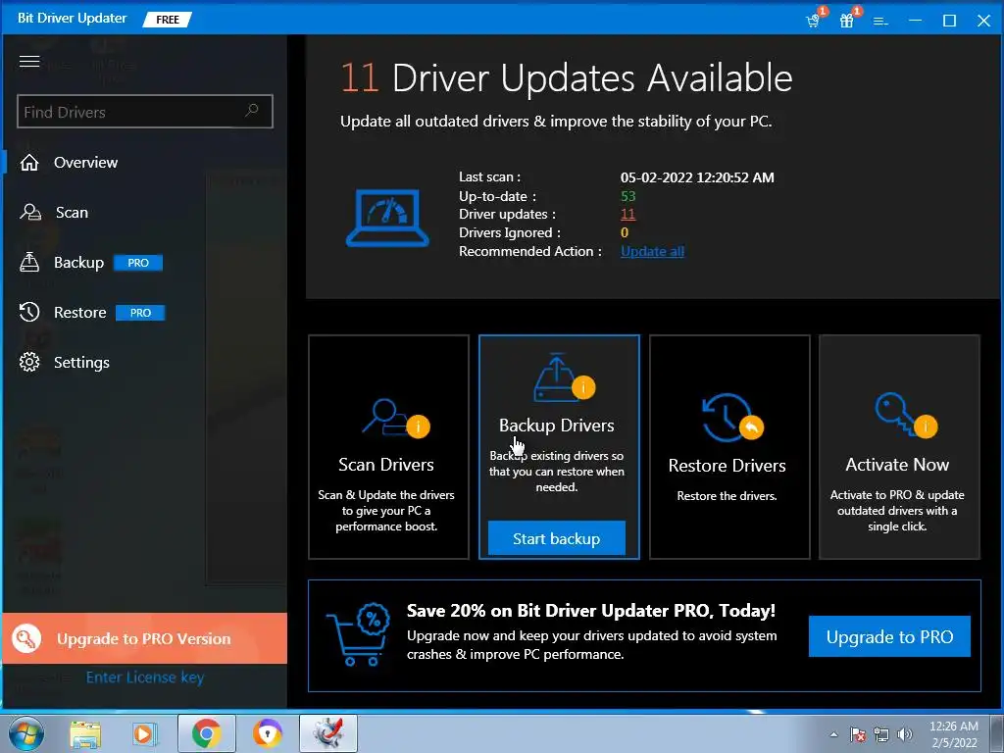Click the key icon on upgrade banner
Screen dimensions: 1004x753
click(26, 638)
